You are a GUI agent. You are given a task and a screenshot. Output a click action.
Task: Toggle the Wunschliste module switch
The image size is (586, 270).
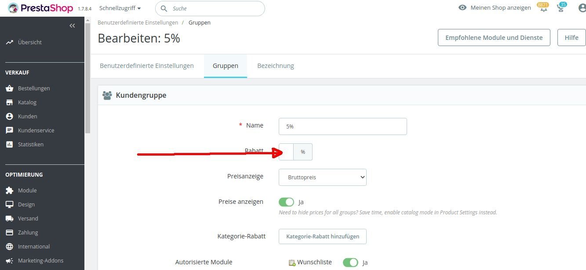pos(350,263)
